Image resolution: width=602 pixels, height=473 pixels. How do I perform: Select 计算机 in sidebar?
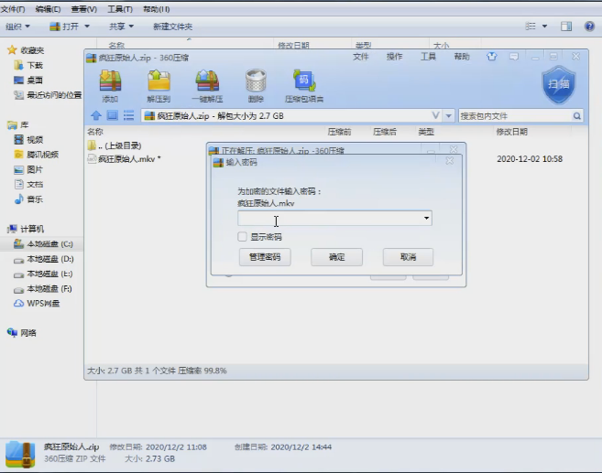[x=26, y=229]
